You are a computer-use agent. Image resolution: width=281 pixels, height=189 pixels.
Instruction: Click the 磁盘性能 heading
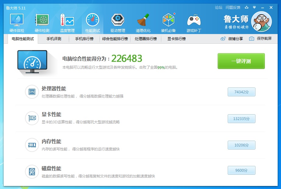[51, 168]
